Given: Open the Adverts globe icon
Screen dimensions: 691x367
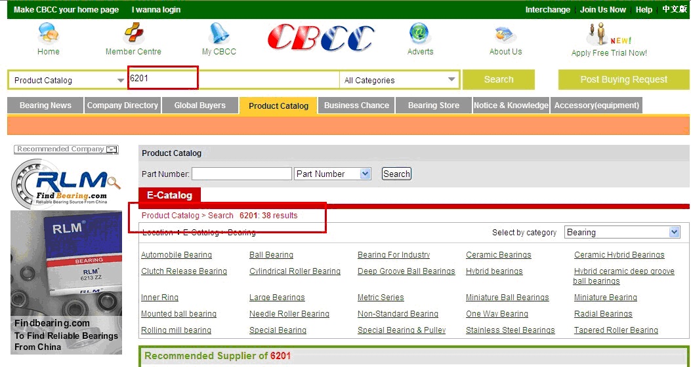Looking at the screenshot, I should pyautogui.click(x=419, y=33).
